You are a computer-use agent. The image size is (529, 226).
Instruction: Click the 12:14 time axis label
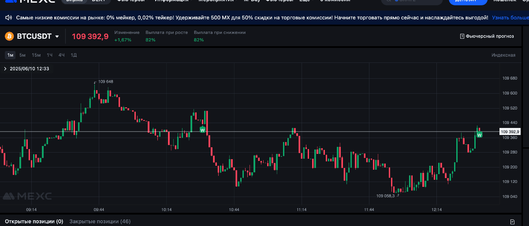pyautogui.click(x=437, y=210)
